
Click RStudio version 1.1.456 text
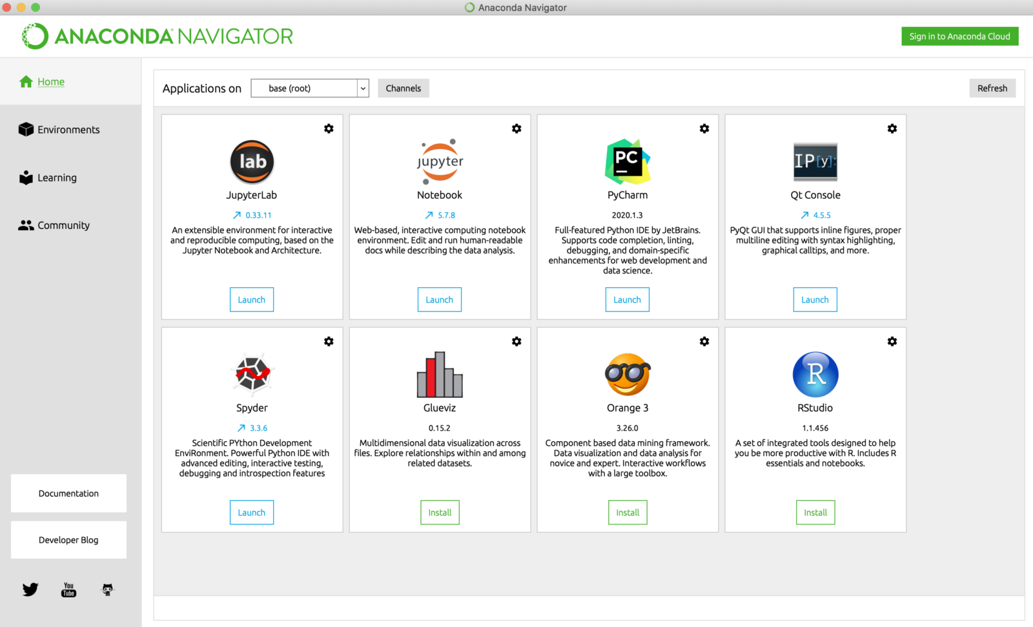coord(815,428)
